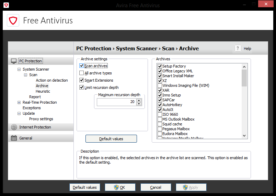Check the MS Outlook Mailbox archive

160,120
